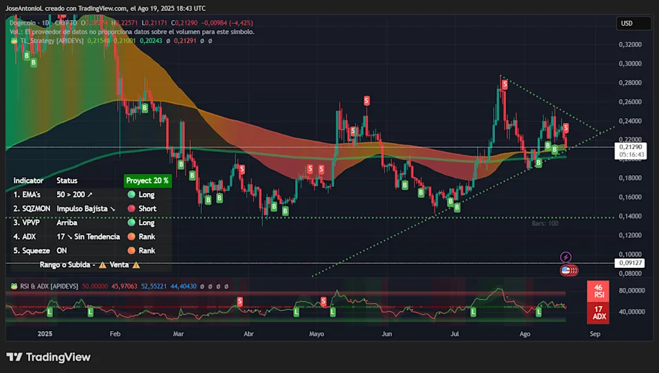Click the purple lightning bolt event icon

(x=566, y=257)
